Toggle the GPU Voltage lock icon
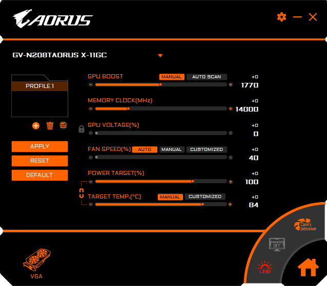 coord(81,129)
